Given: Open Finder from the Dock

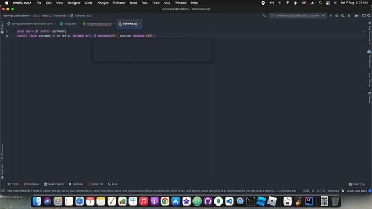Looking at the screenshot, I should coord(37,201).
